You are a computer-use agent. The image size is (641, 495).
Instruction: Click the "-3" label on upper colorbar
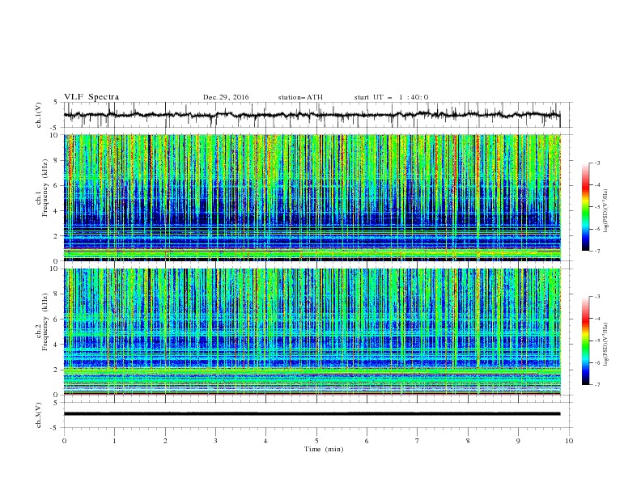click(x=596, y=163)
